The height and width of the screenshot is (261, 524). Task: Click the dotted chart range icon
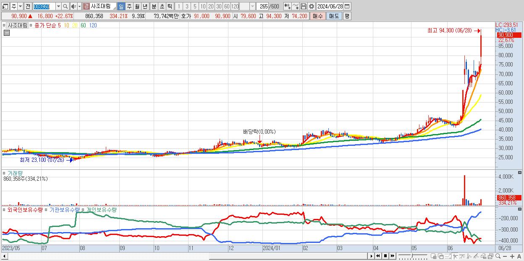tap(448, 256)
